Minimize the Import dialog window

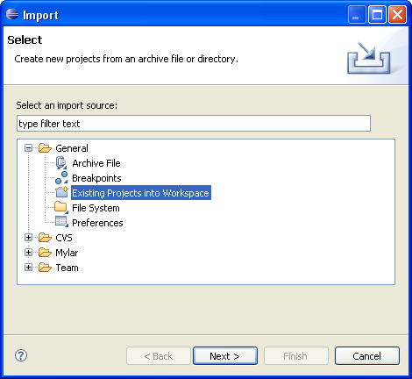click(357, 15)
